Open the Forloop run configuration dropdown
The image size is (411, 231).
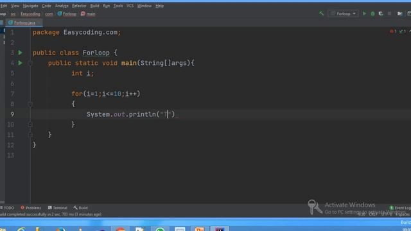pyautogui.click(x=343, y=13)
